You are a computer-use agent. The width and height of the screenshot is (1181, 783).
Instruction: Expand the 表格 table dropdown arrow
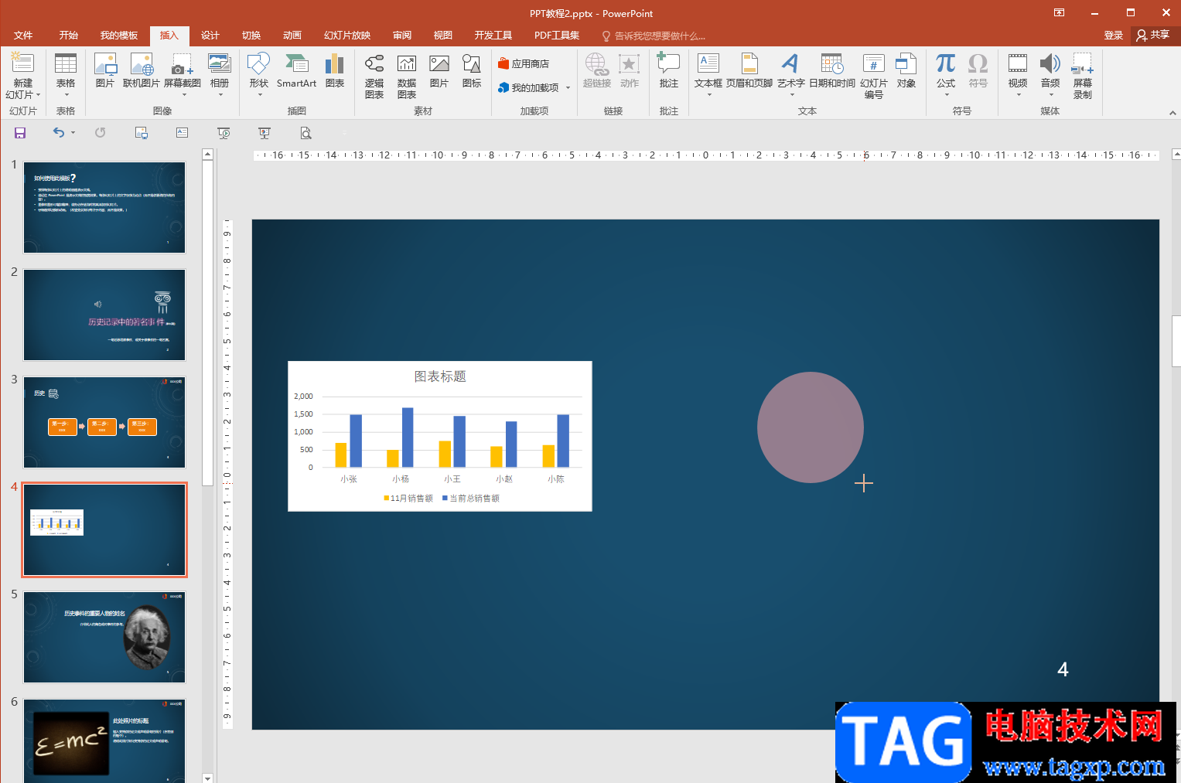coord(66,95)
